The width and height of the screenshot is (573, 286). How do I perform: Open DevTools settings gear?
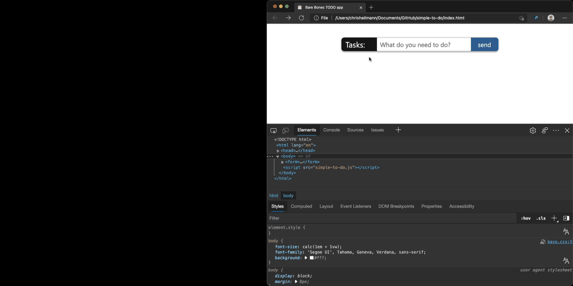coord(533,130)
